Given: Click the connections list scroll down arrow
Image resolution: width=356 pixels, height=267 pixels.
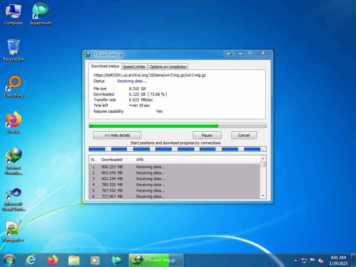Looking at the screenshot, I should point(263,196).
